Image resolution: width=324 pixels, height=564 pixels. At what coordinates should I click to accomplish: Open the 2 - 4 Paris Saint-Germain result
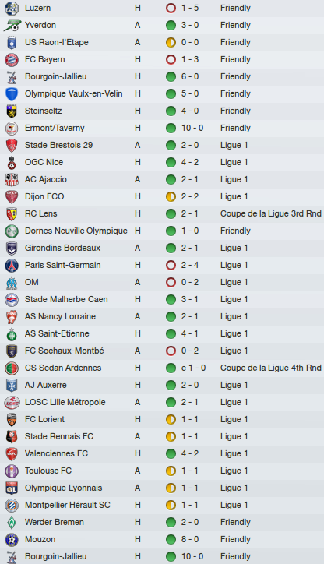click(x=190, y=265)
